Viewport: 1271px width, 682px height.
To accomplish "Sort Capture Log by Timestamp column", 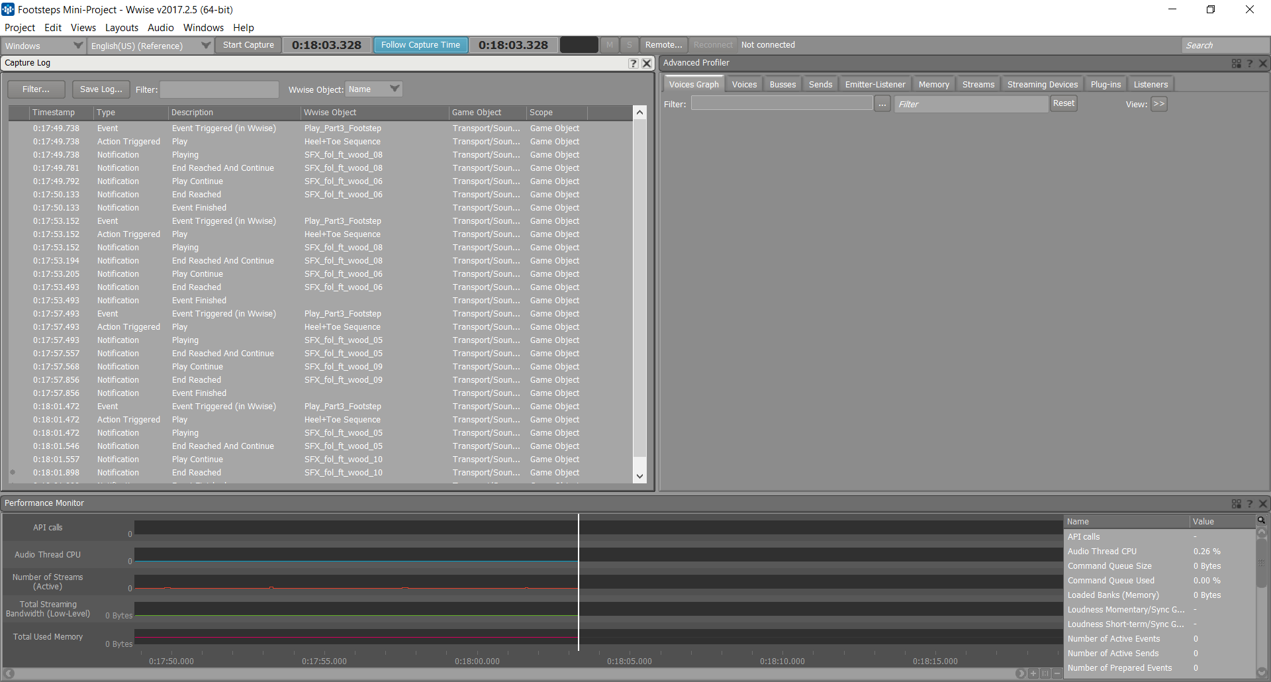I will point(62,113).
